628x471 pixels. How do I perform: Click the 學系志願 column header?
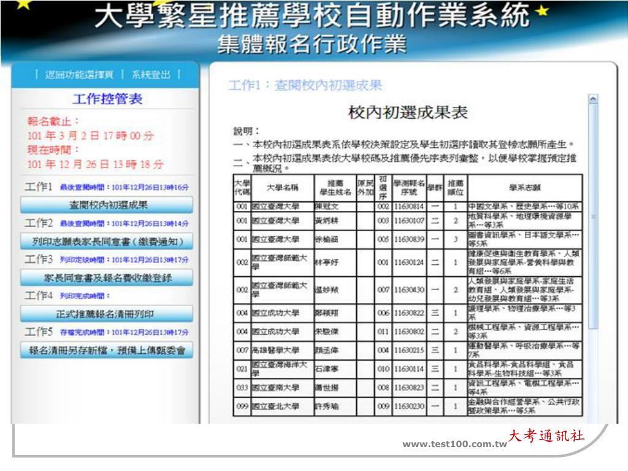pos(525,188)
